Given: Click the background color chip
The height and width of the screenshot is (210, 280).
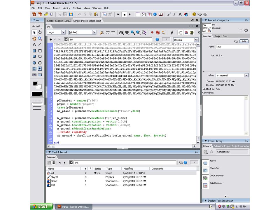Looking at the screenshot, I should 39,86.
